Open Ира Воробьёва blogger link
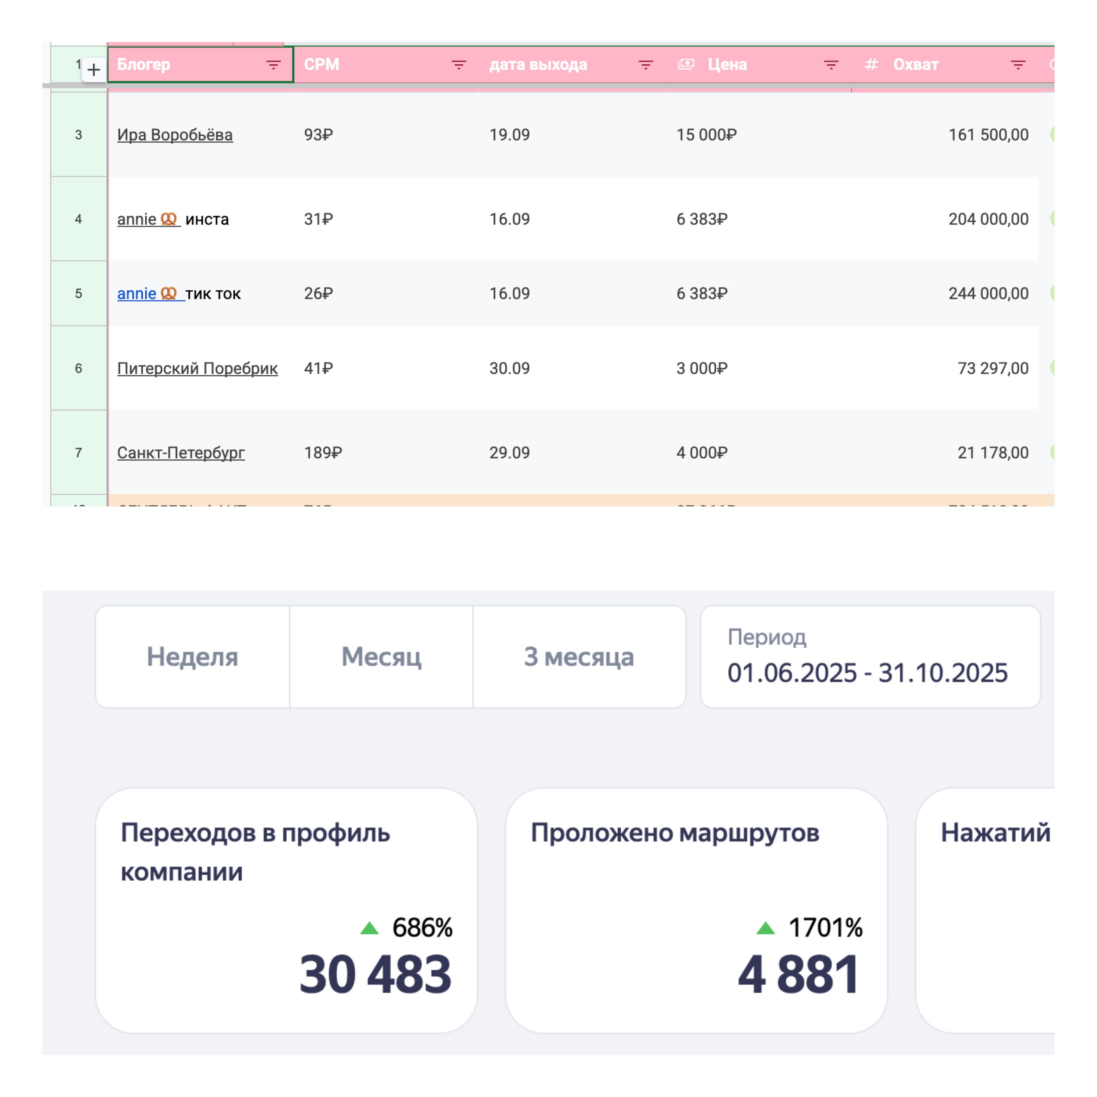1097x1097 pixels. tap(174, 135)
